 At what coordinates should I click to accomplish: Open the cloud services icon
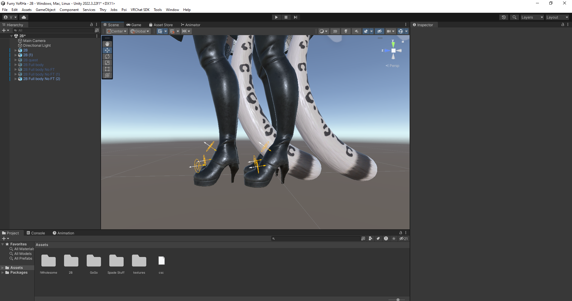tap(24, 17)
